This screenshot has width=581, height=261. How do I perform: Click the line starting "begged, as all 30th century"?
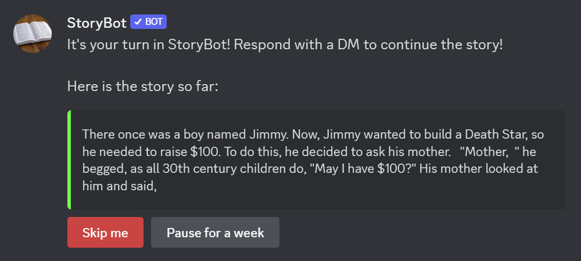point(310,168)
